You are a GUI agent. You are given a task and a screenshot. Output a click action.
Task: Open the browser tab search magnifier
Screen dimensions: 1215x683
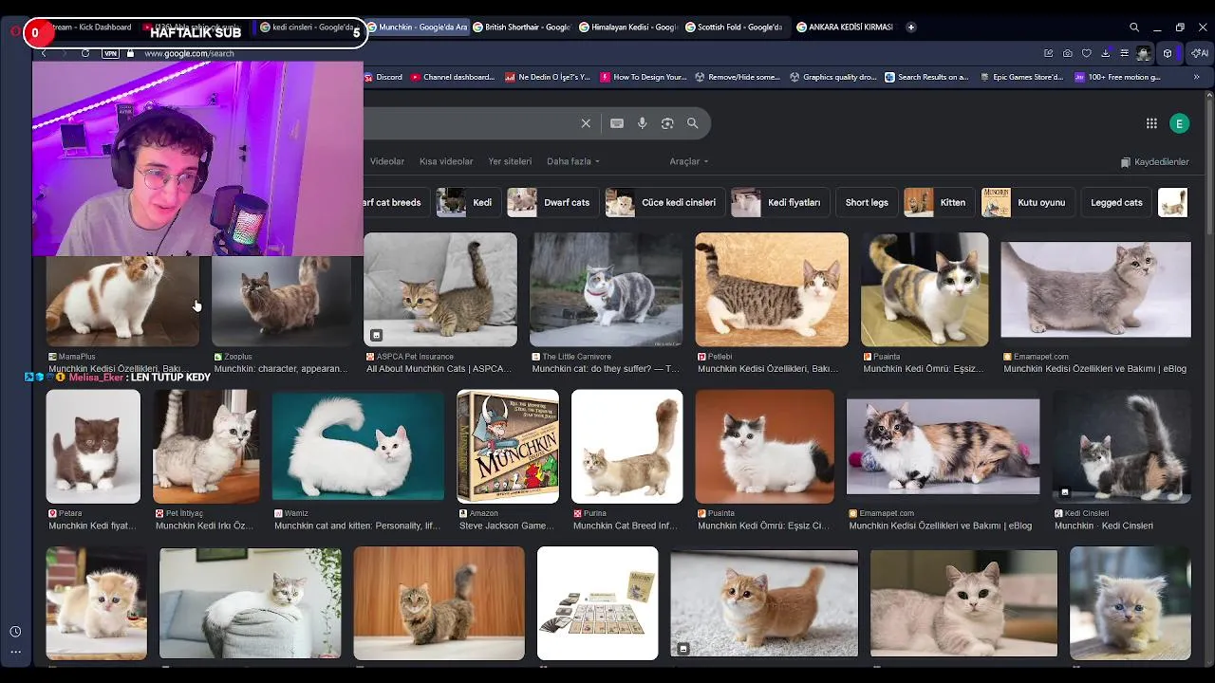click(1134, 28)
